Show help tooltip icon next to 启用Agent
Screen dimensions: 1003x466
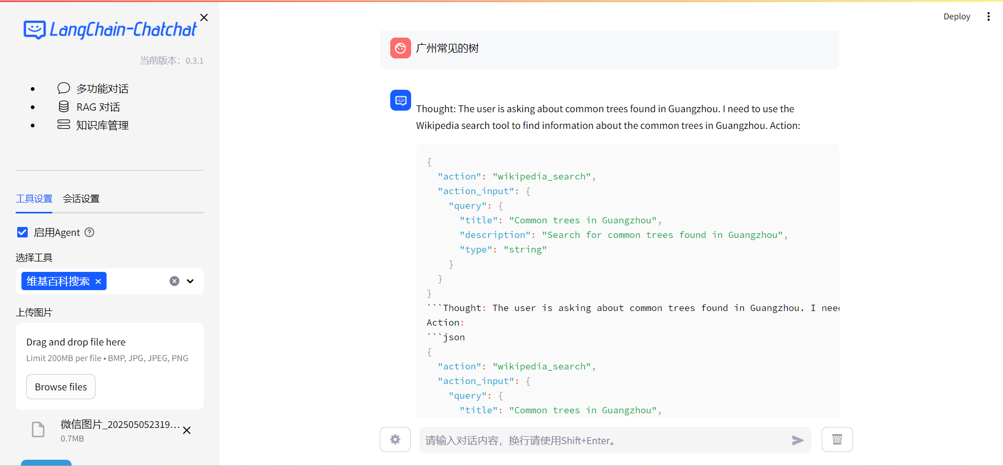pyautogui.click(x=89, y=232)
